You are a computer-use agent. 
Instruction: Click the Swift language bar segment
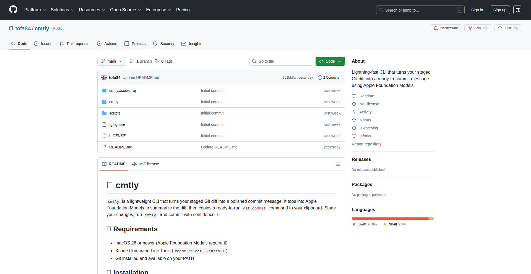pyautogui.click(x=390, y=219)
